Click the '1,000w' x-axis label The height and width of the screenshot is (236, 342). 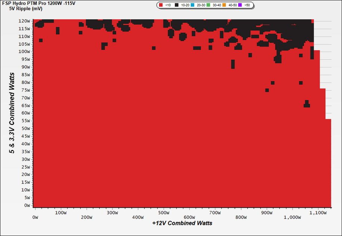[x=292, y=217]
